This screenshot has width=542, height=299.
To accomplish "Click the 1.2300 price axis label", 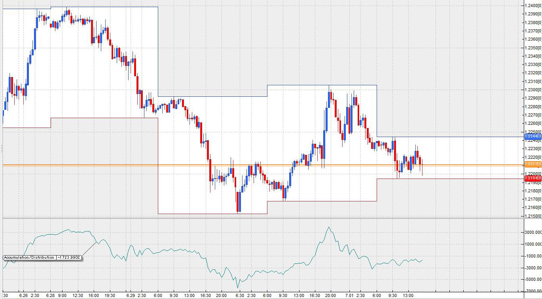I will click(x=533, y=90).
